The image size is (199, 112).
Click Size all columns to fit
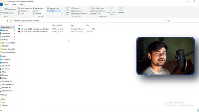click(79, 14)
